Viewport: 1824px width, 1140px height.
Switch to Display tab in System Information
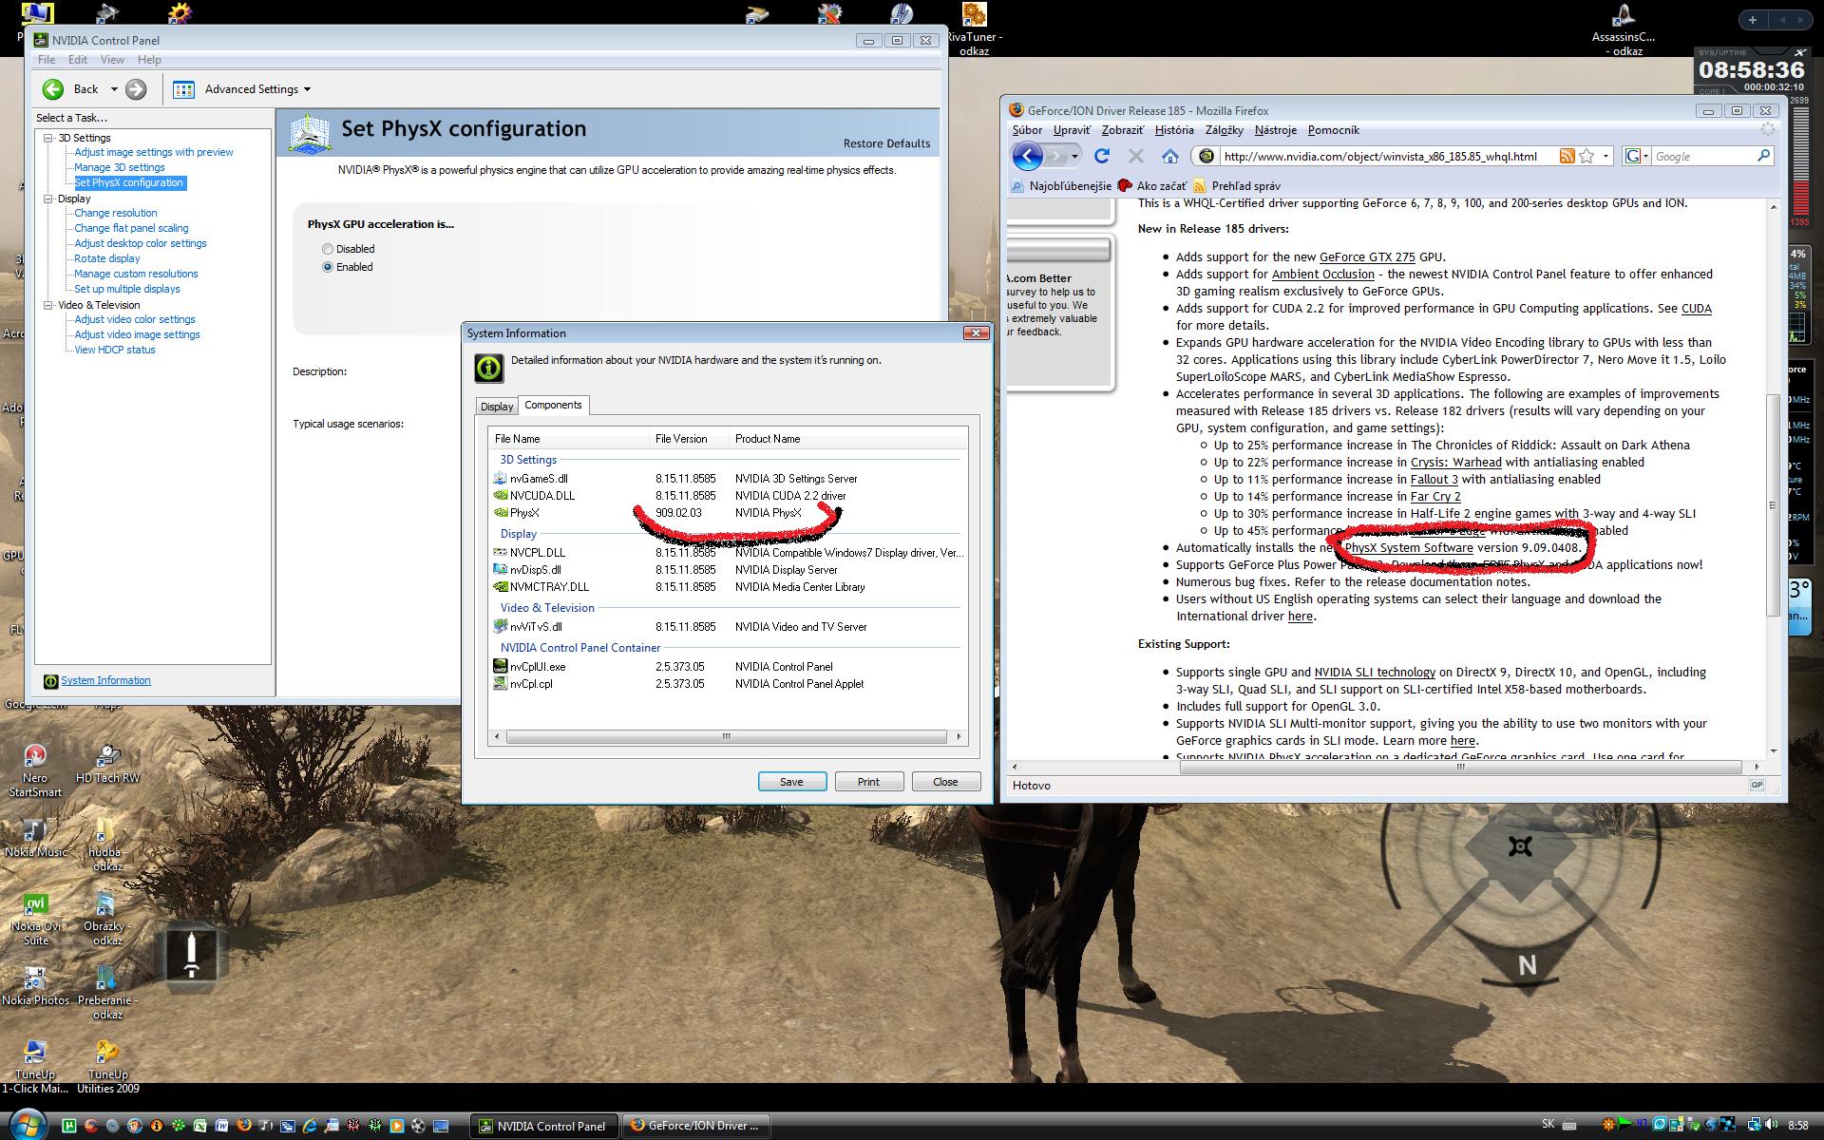[496, 406]
